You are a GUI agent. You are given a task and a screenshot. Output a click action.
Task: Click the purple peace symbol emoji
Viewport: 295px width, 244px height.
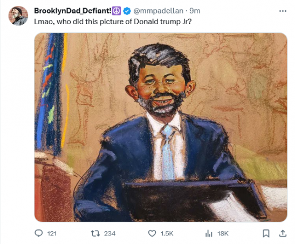116,11
